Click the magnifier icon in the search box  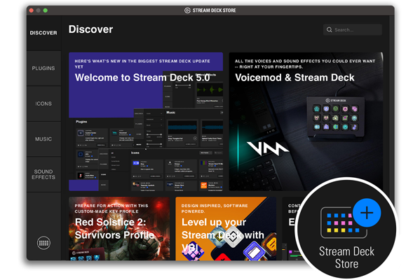click(329, 29)
